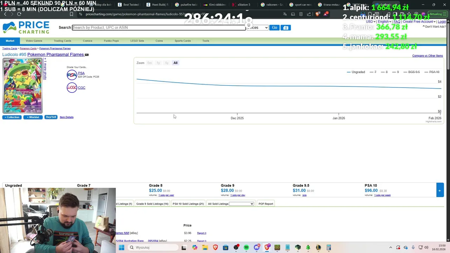Open File Explorer from the taskbar
This screenshot has height=253, width=450.
point(205,247)
